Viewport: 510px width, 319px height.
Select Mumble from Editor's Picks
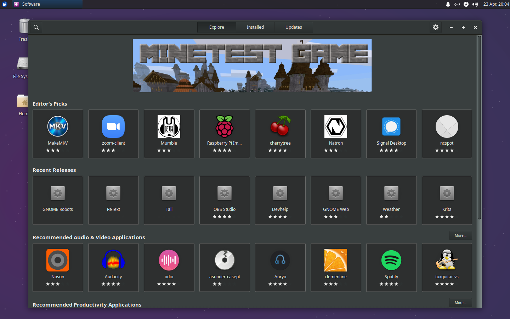pos(169,134)
